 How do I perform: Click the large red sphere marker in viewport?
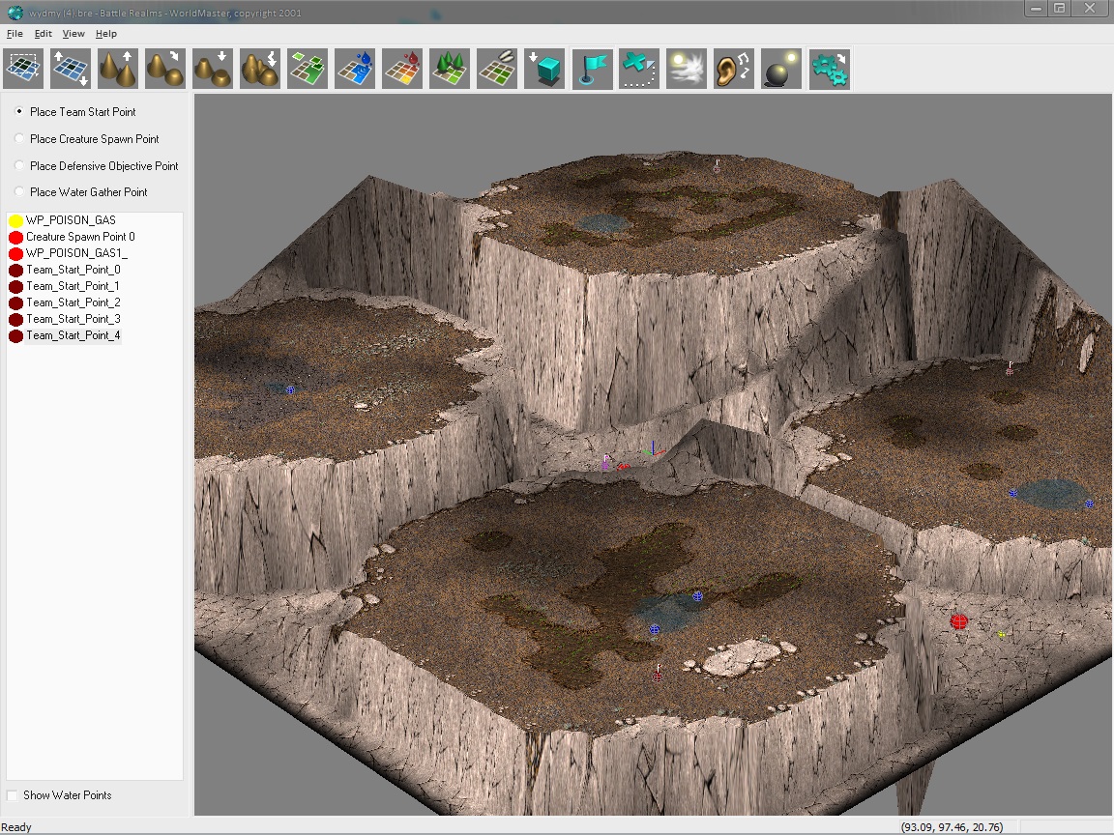[958, 622]
